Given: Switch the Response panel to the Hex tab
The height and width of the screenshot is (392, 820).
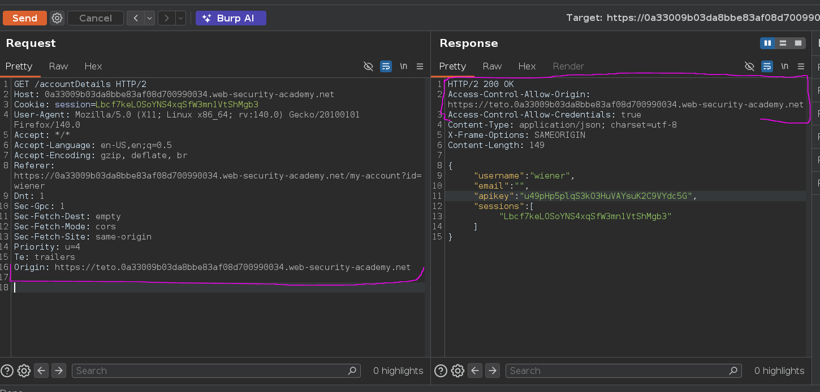Looking at the screenshot, I should click(x=527, y=66).
